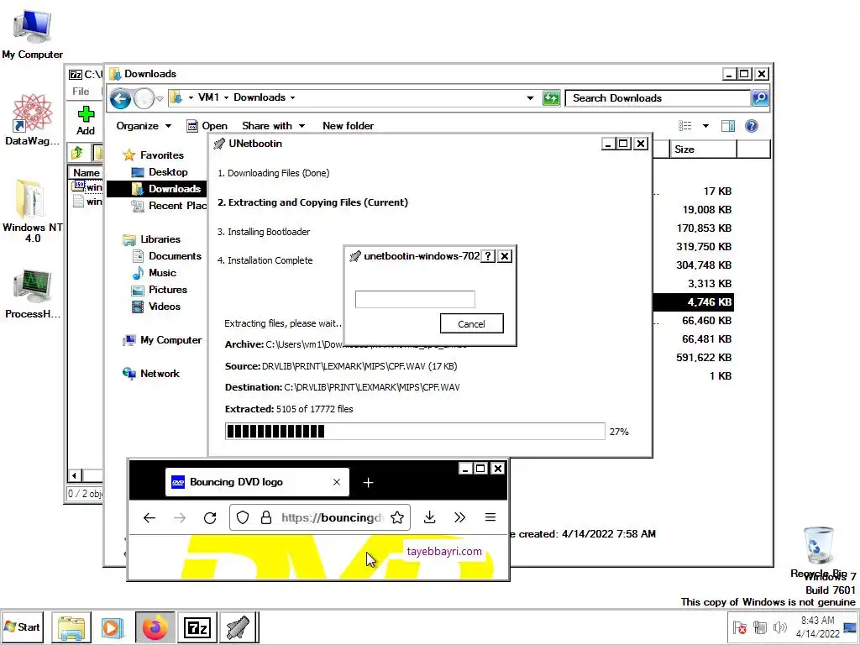The image size is (860, 645).
Task: Open the Recycle Bin
Action: [818, 553]
